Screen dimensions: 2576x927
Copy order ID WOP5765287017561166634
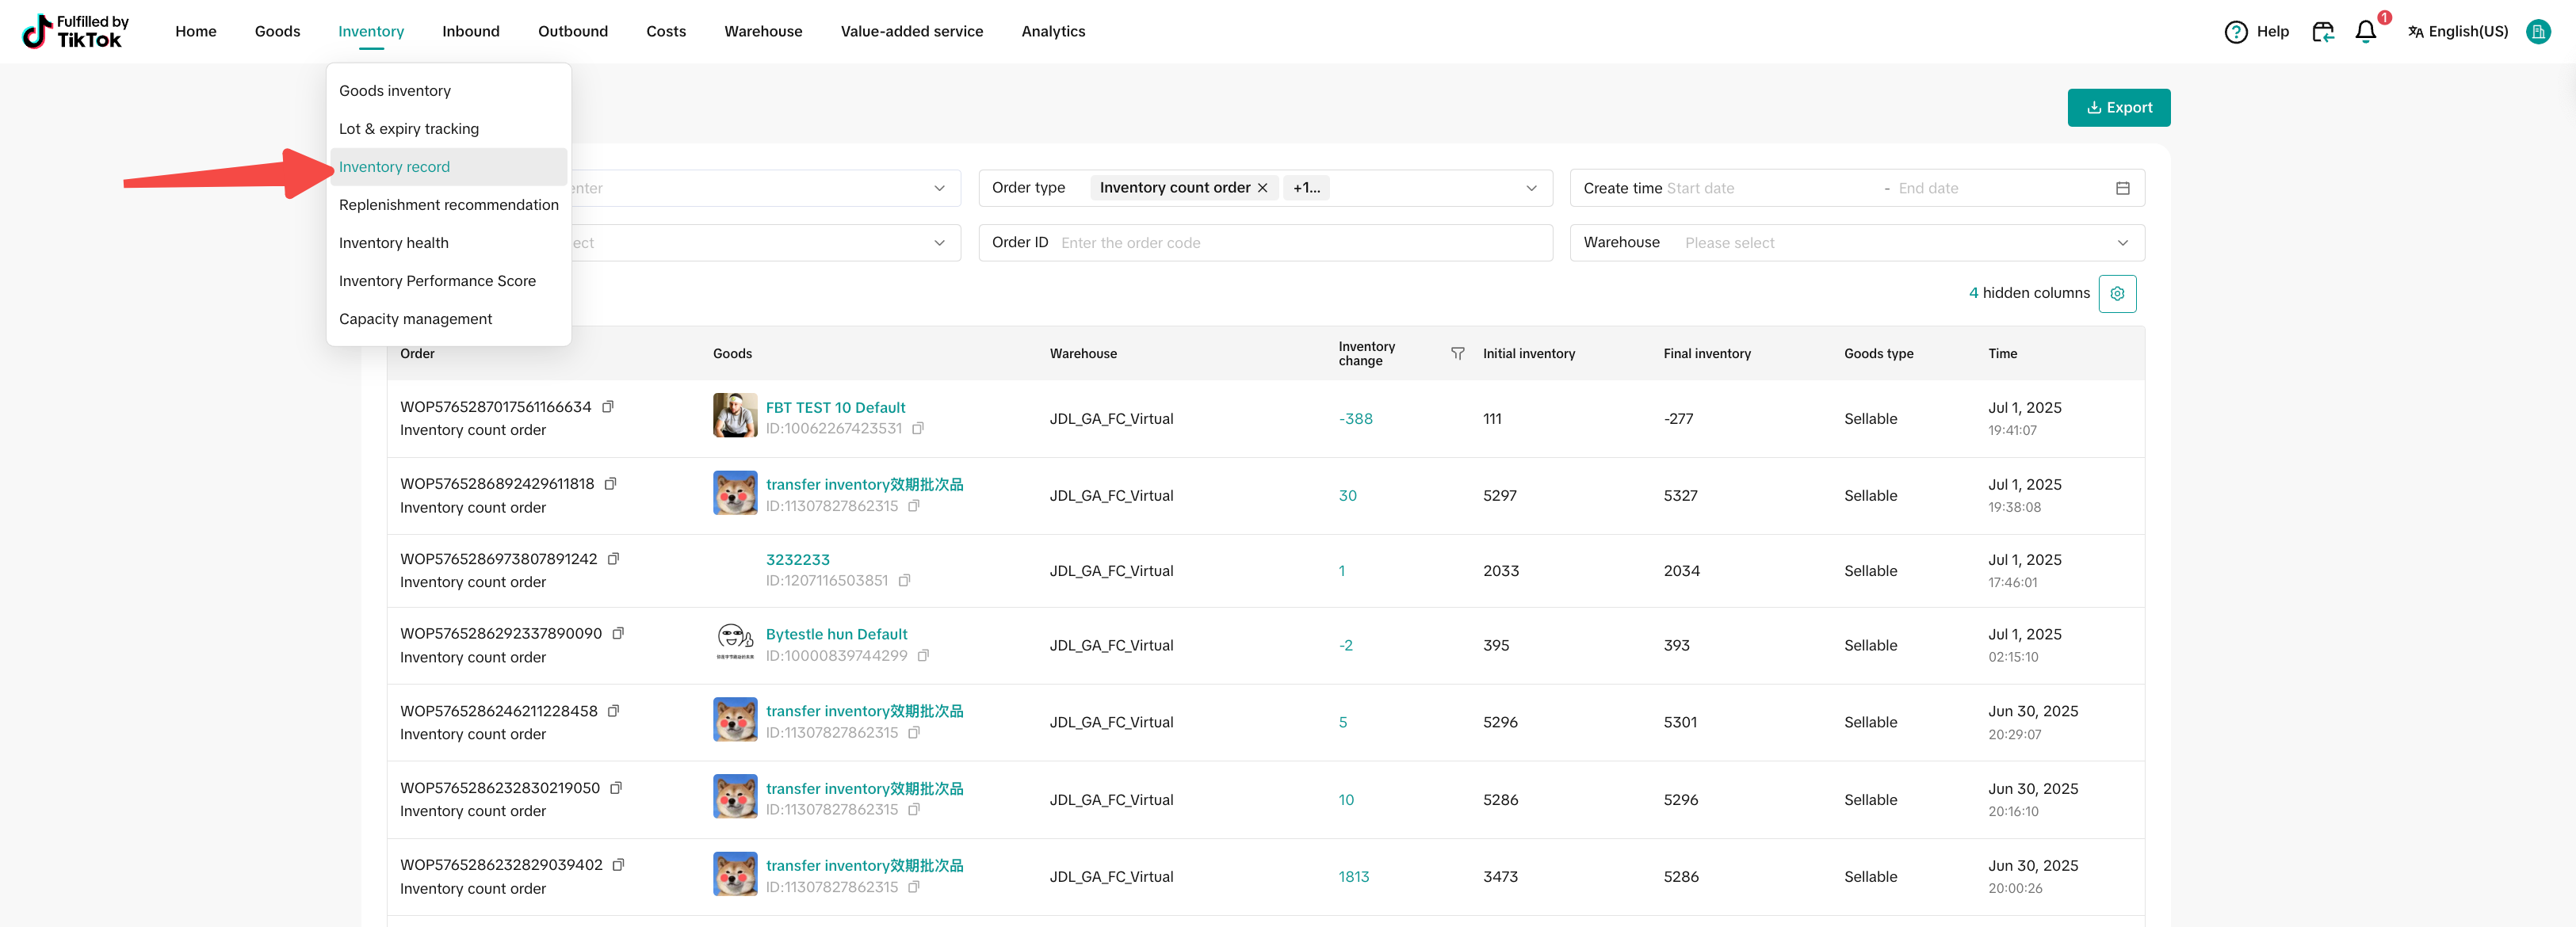(x=608, y=407)
